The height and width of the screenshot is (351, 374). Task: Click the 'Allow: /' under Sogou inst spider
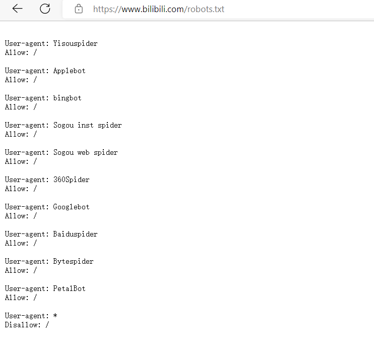pos(21,134)
